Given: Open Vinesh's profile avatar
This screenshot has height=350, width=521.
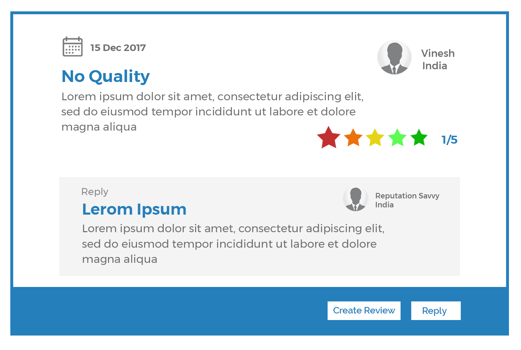Looking at the screenshot, I should tap(394, 57).
